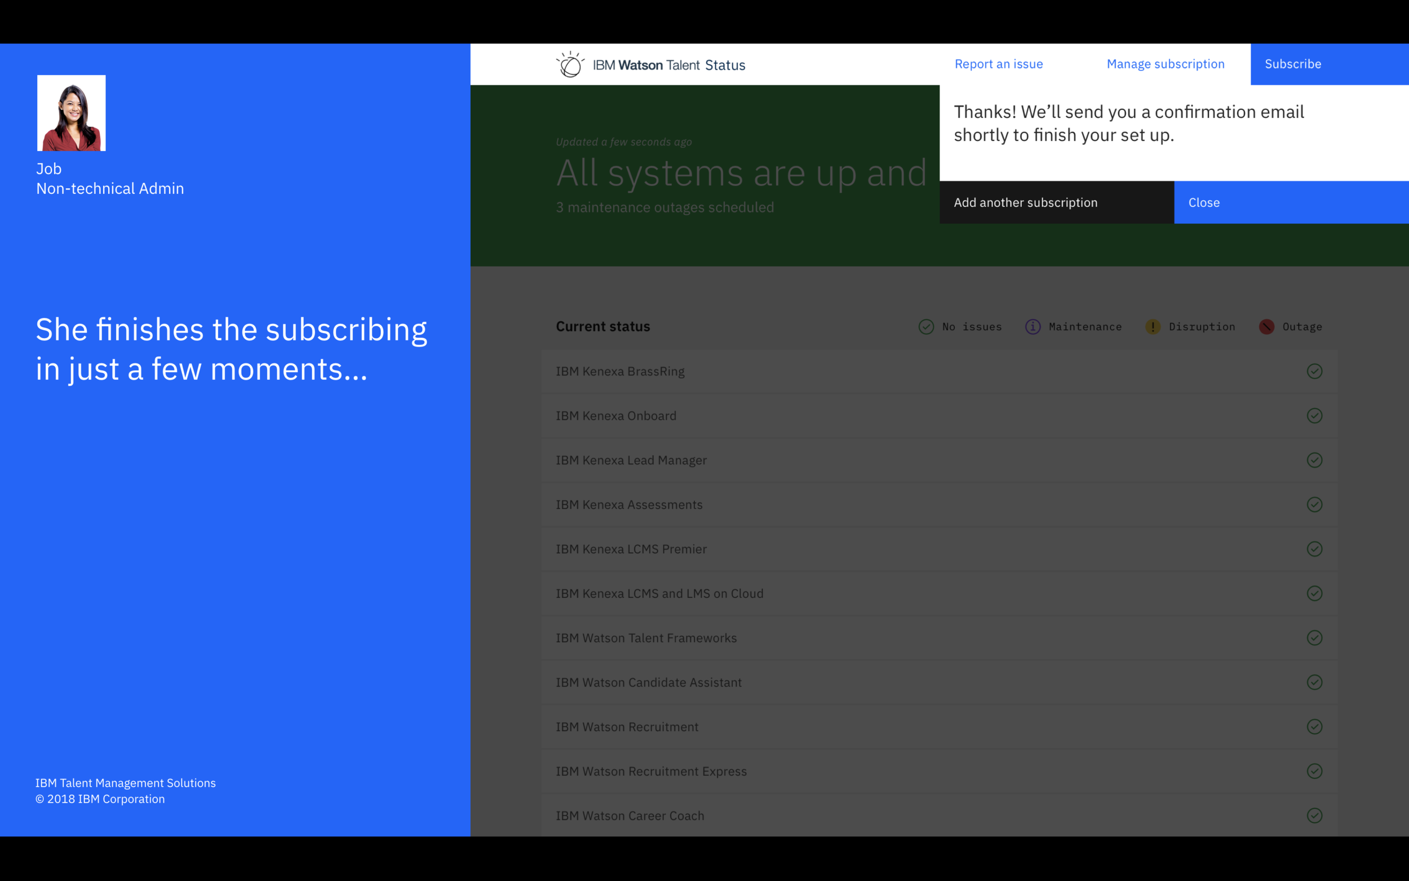Select the IBM Kenexa BrassRing row
This screenshot has height=881, width=1409.
939,371
